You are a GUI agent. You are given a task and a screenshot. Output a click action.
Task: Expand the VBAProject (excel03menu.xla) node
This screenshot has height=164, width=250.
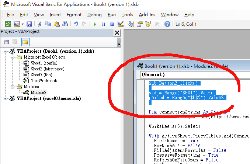coord(5,98)
